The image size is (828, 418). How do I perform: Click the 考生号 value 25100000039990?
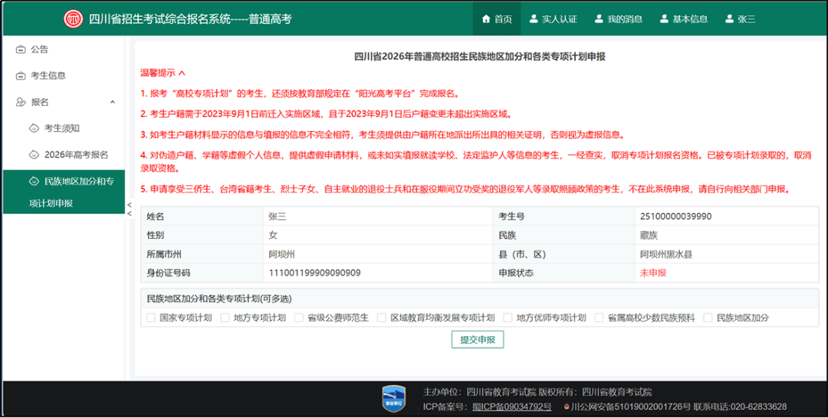[675, 216]
